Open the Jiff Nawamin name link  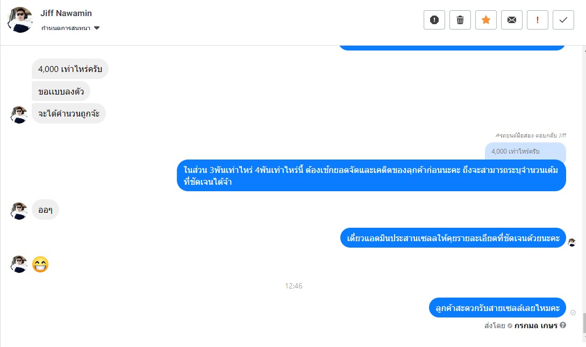66,13
